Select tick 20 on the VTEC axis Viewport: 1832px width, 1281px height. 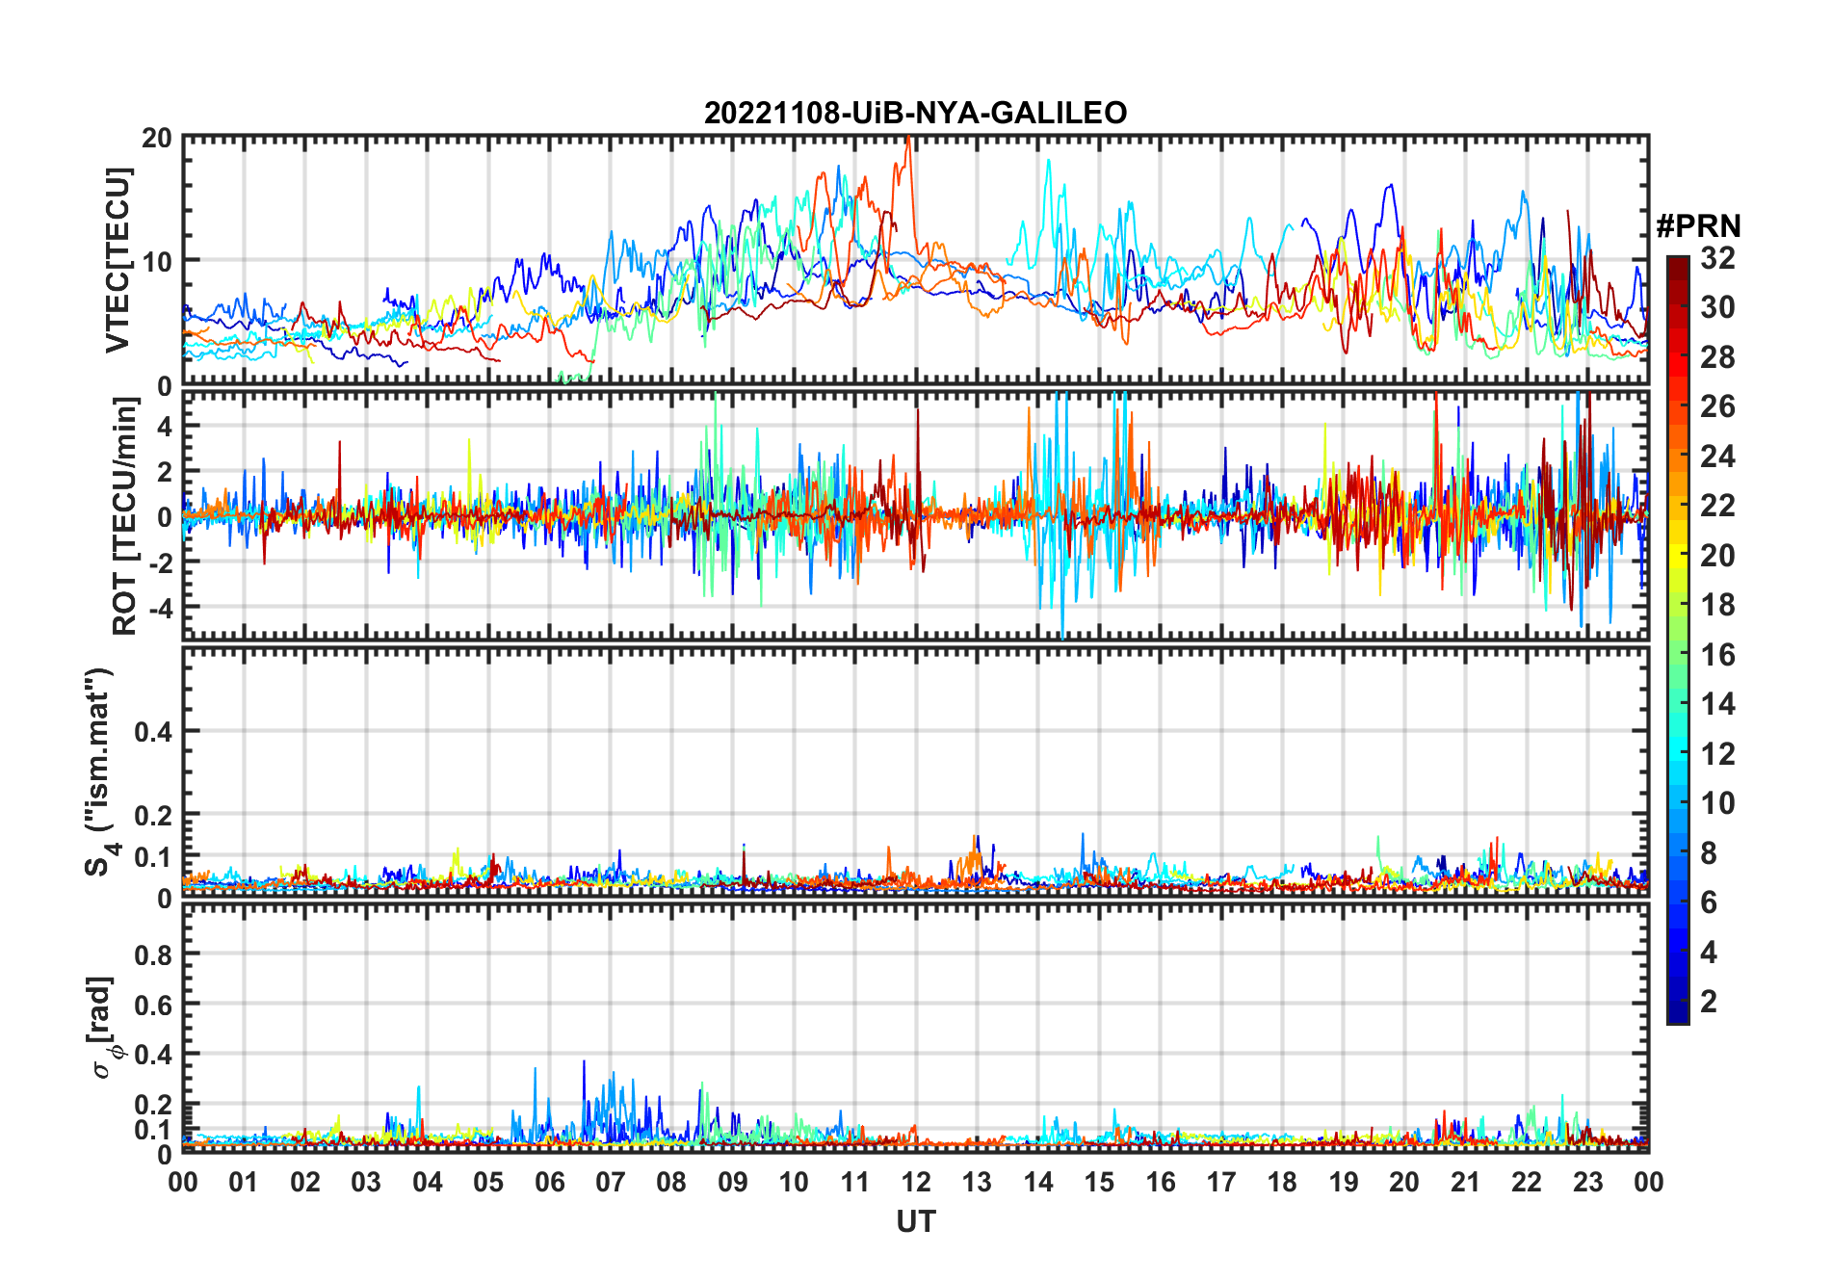tap(157, 139)
